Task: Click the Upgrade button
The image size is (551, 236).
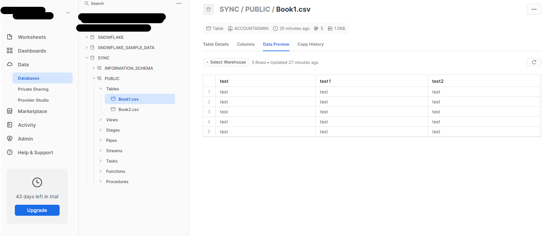Action: click(x=37, y=210)
